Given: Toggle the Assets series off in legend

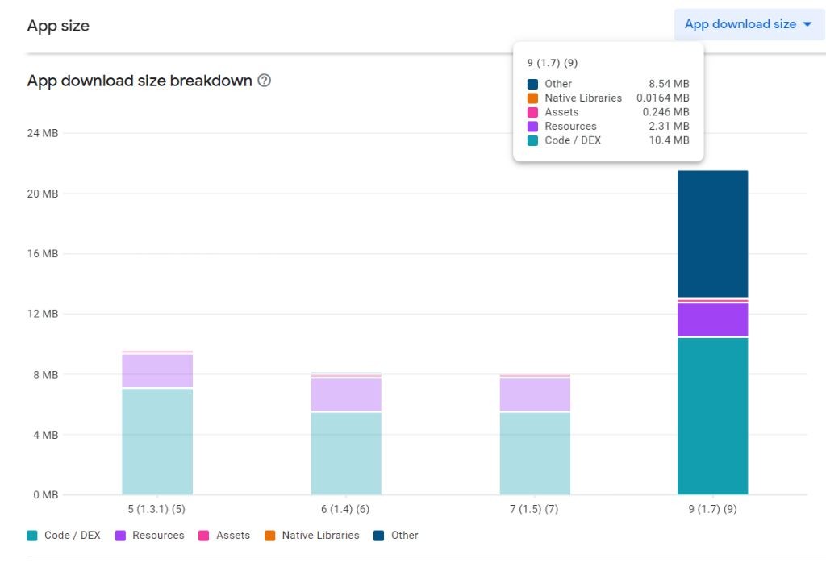Looking at the screenshot, I should pos(224,535).
